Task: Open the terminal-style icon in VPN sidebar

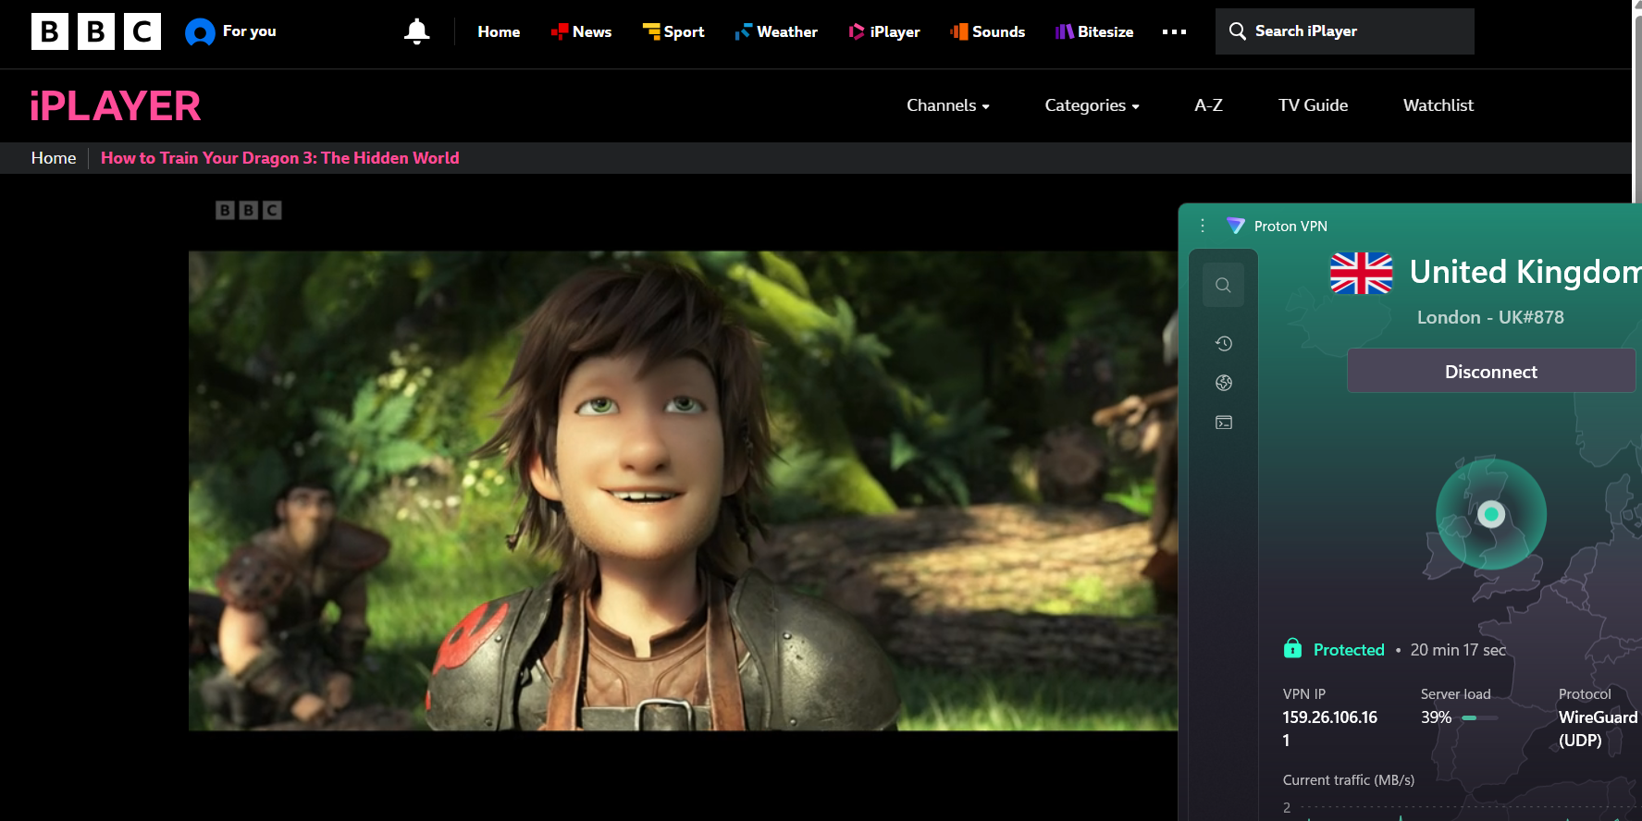Action: tap(1223, 423)
